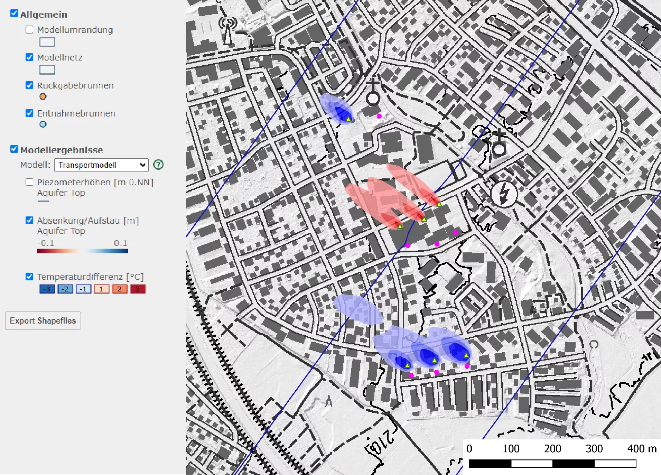
Task: Click the lightning bolt power station symbol
Action: 504,193
